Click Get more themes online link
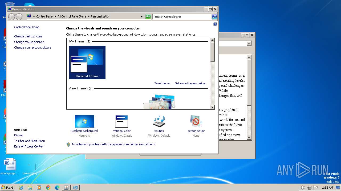The width and height of the screenshot is (341, 191). (x=190, y=83)
